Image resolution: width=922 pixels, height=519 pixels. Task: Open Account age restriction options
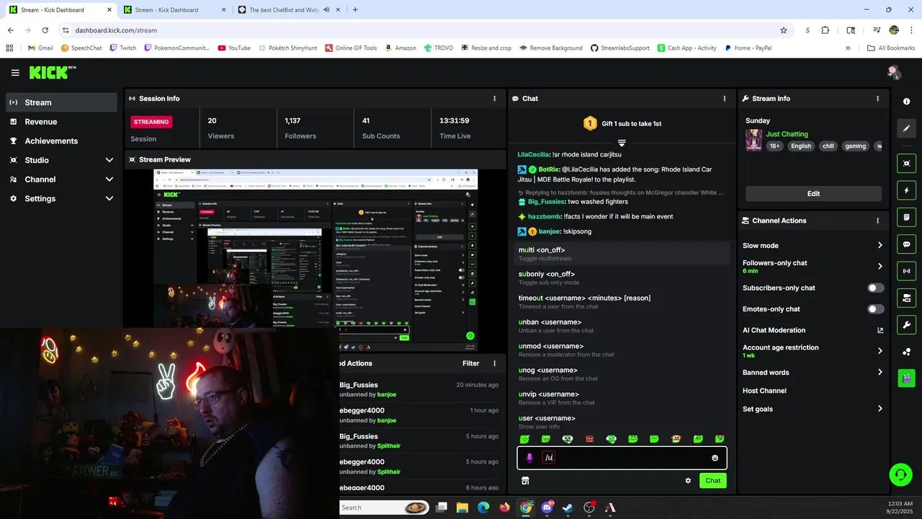click(813, 351)
